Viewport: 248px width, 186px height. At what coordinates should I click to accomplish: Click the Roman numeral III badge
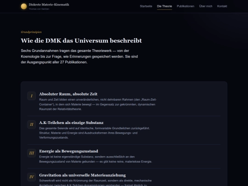(32, 153)
